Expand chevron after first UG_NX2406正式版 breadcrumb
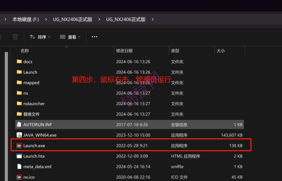The image size is (282, 181). (99, 19)
